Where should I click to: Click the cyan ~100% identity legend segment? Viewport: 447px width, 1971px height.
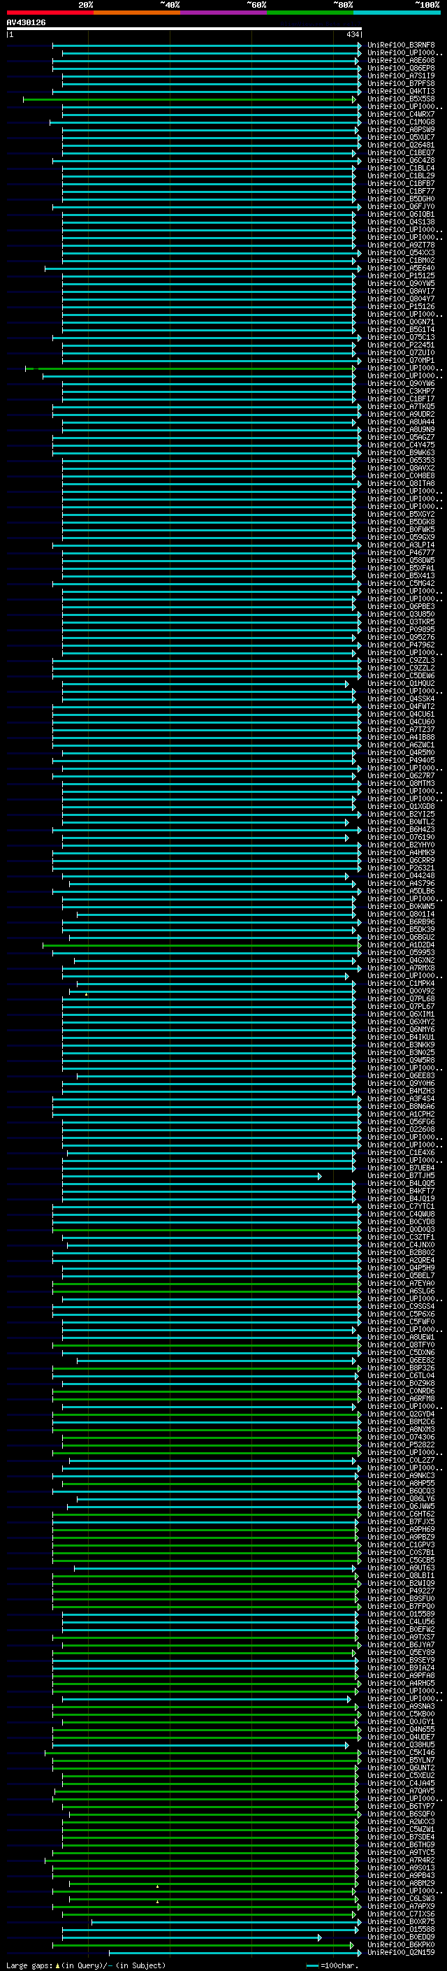(397, 13)
